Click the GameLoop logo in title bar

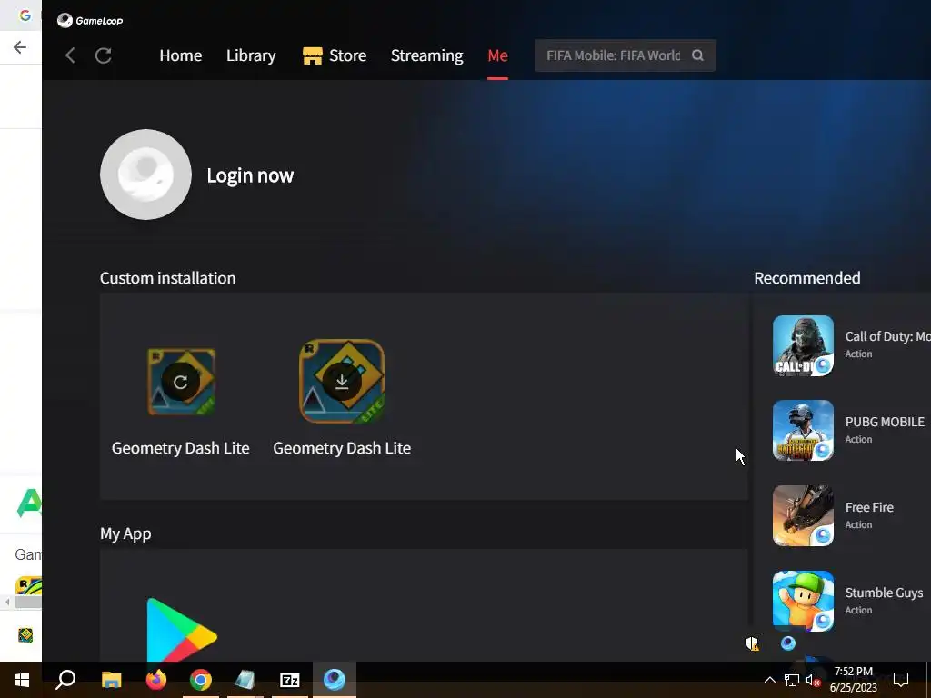pyautogui.click(x=90, y=21)
